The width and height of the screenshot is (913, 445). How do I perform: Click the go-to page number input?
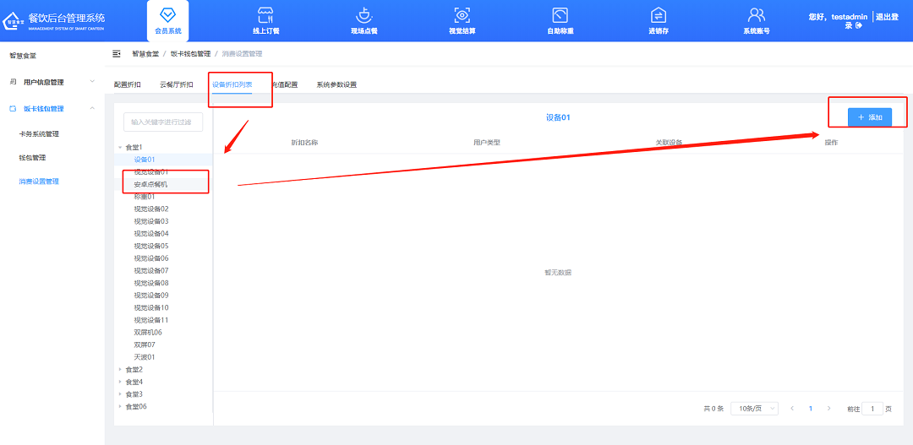(x=872, y=408)
